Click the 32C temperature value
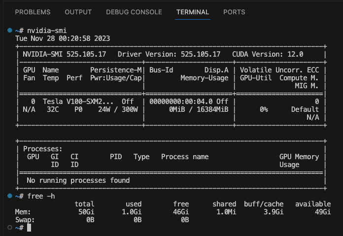 (53, 109)
